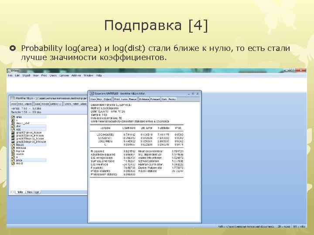Open the Help menu

coord(99,75)
